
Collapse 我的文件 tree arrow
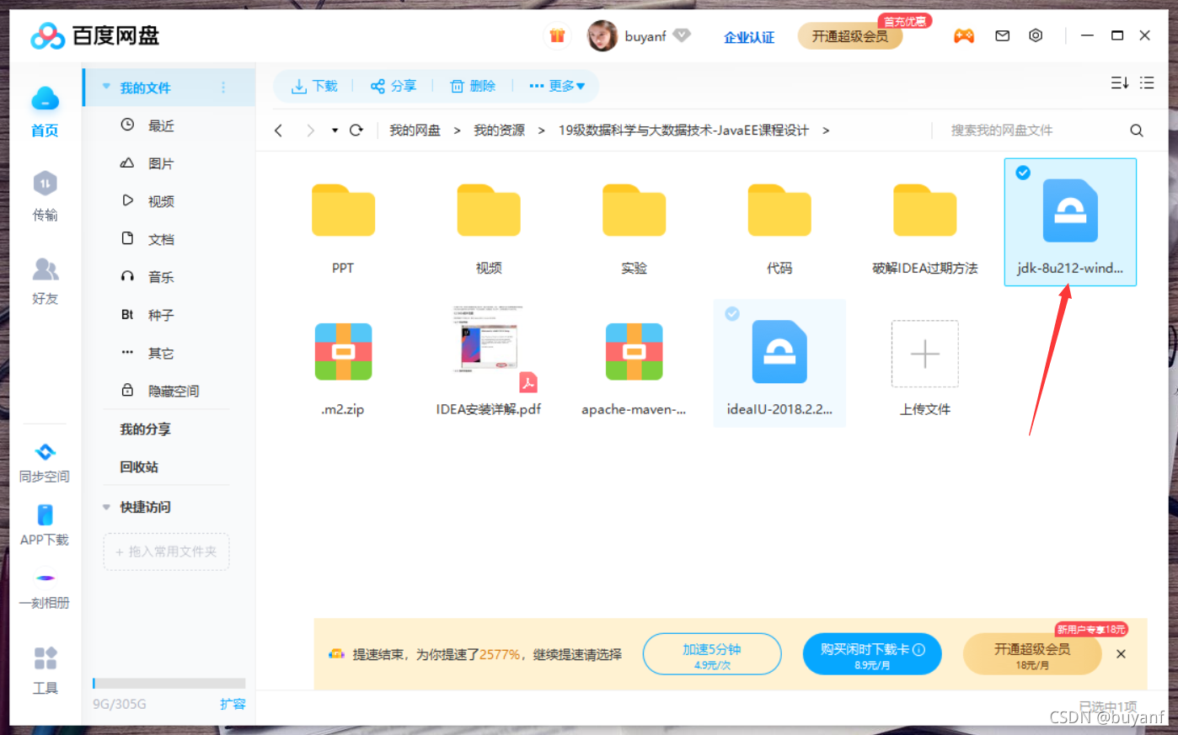click(x=106, y=87)
